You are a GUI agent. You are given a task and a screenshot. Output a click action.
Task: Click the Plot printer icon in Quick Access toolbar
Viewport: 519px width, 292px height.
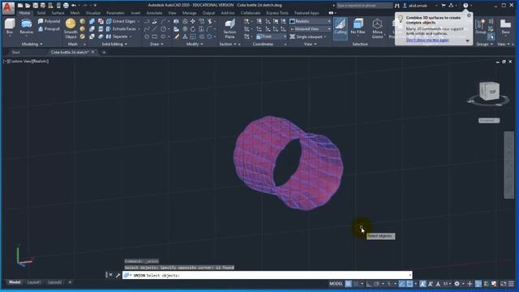(66, 6)
